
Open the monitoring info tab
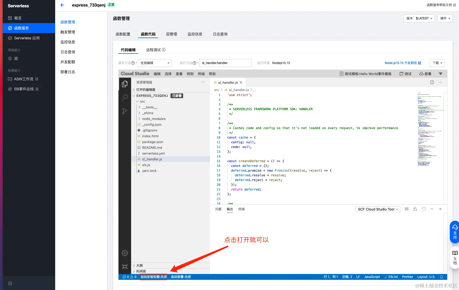[x=195, y=34]
